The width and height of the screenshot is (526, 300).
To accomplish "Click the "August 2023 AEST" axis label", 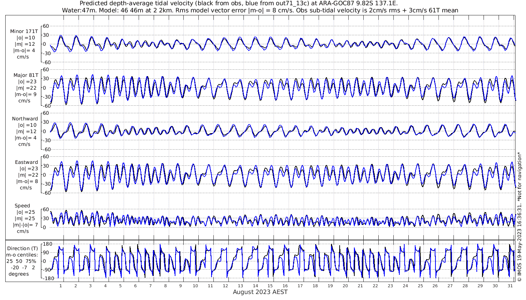I will [260, 292].
